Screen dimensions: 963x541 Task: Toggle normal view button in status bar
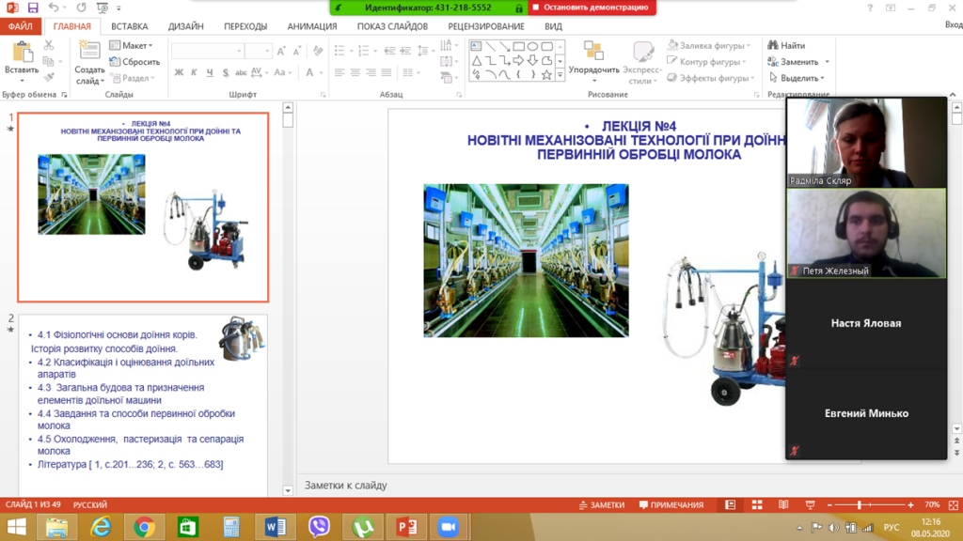coord(730,505)
